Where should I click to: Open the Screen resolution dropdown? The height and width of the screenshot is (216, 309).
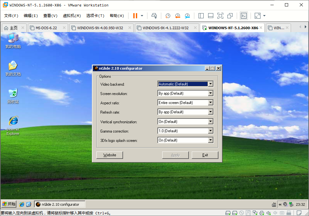tap(210, 93)
